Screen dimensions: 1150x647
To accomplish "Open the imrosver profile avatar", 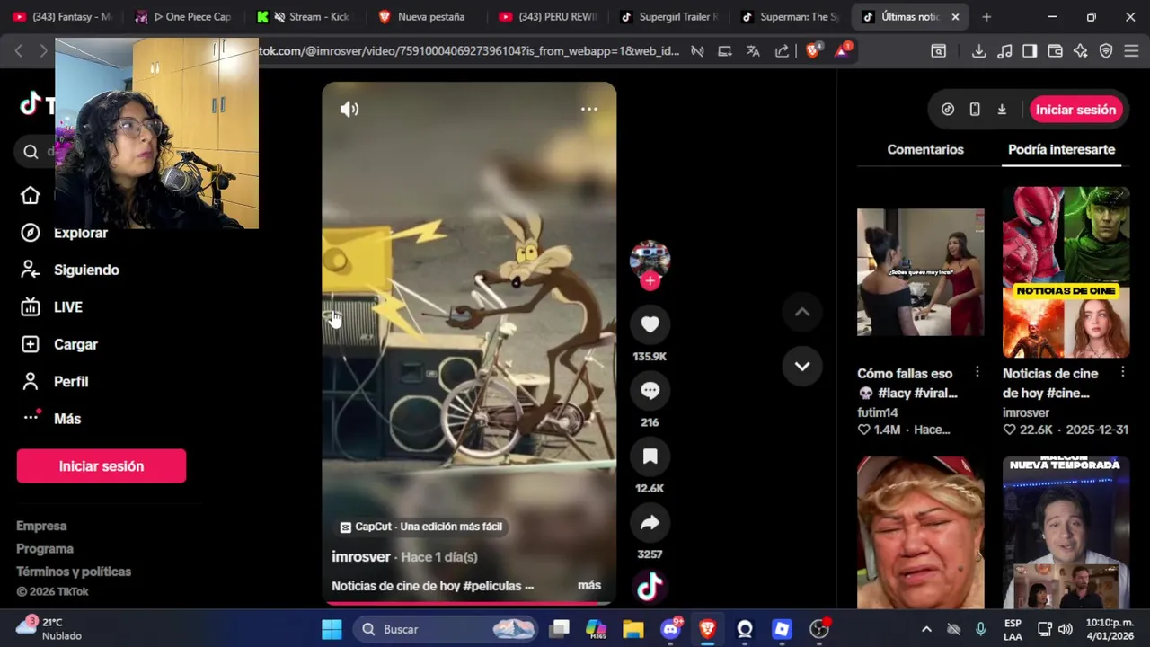I will coord(650,259).
